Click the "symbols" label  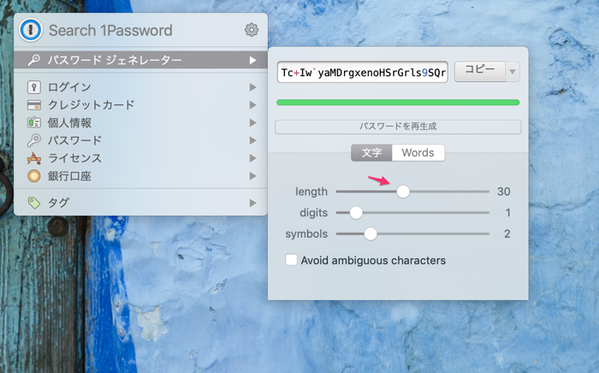(x=306, y=234)
